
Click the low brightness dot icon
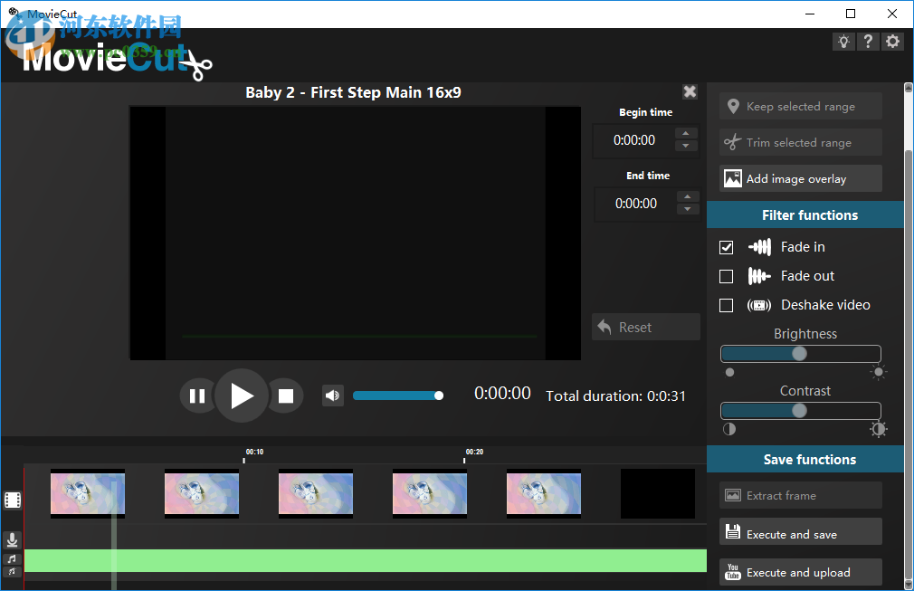tap(729, 373)
